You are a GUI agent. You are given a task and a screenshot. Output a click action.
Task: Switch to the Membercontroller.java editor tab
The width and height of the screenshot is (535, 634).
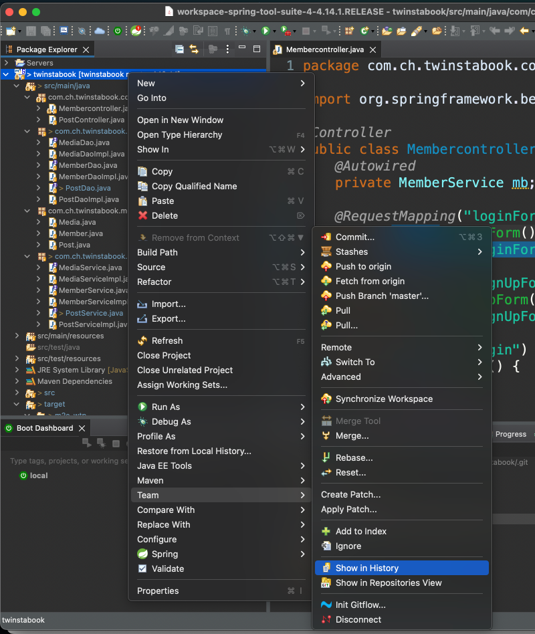tap(324, 49)
